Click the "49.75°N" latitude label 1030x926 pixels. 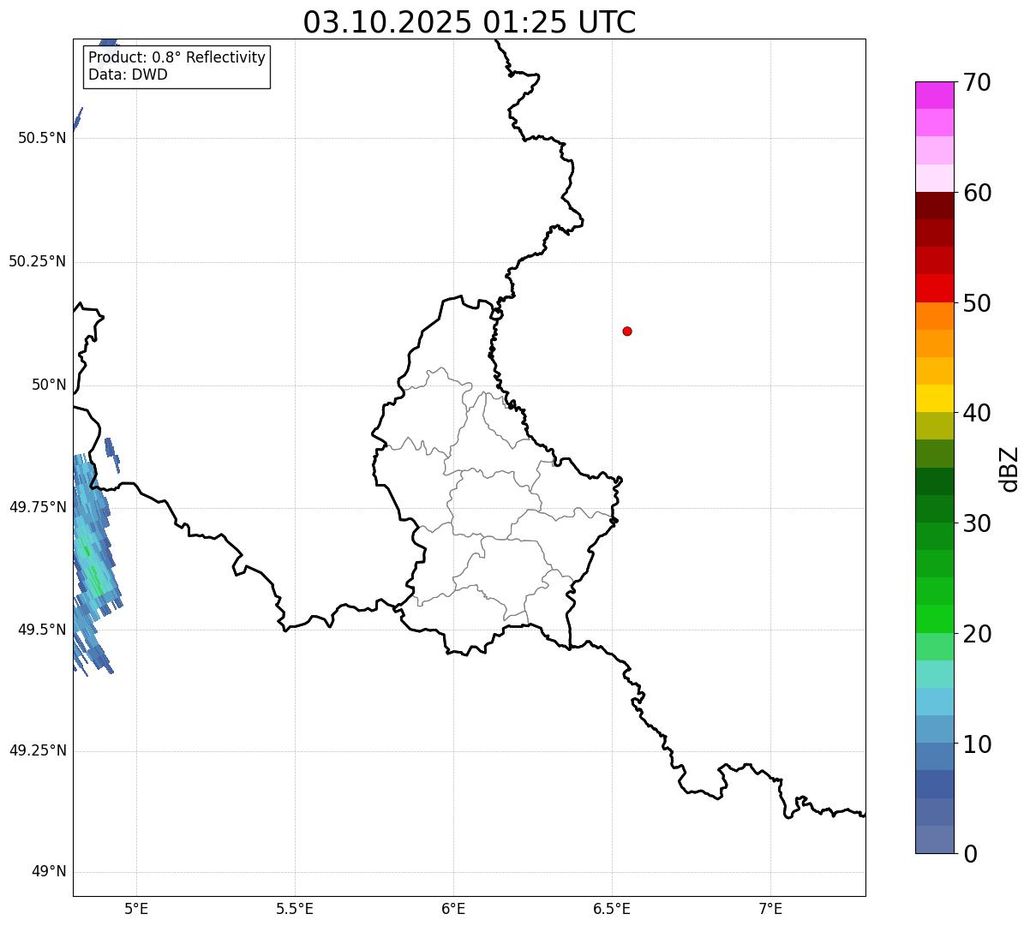[38, 506]
